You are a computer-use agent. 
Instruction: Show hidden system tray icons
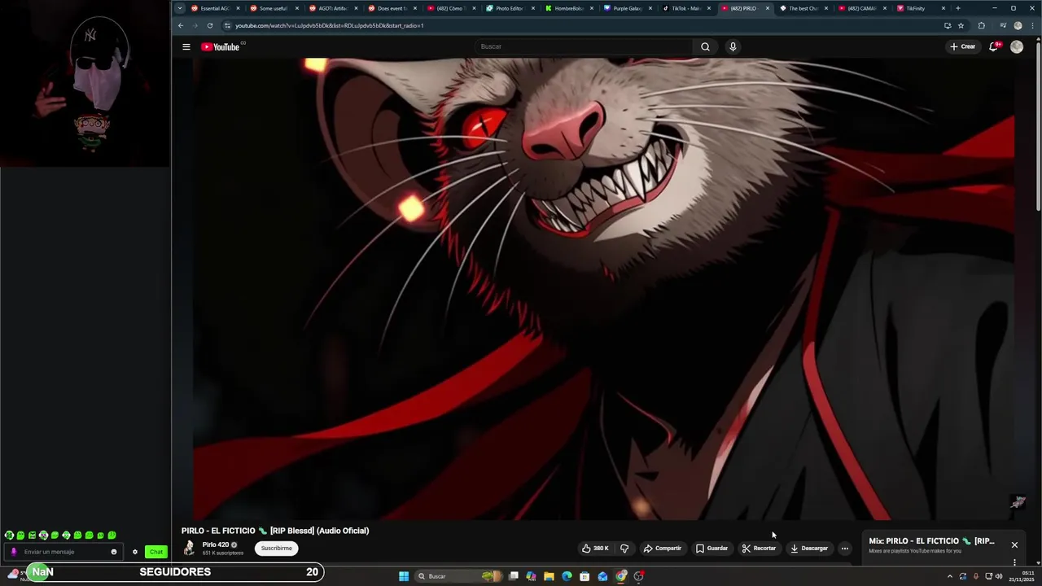949,576
